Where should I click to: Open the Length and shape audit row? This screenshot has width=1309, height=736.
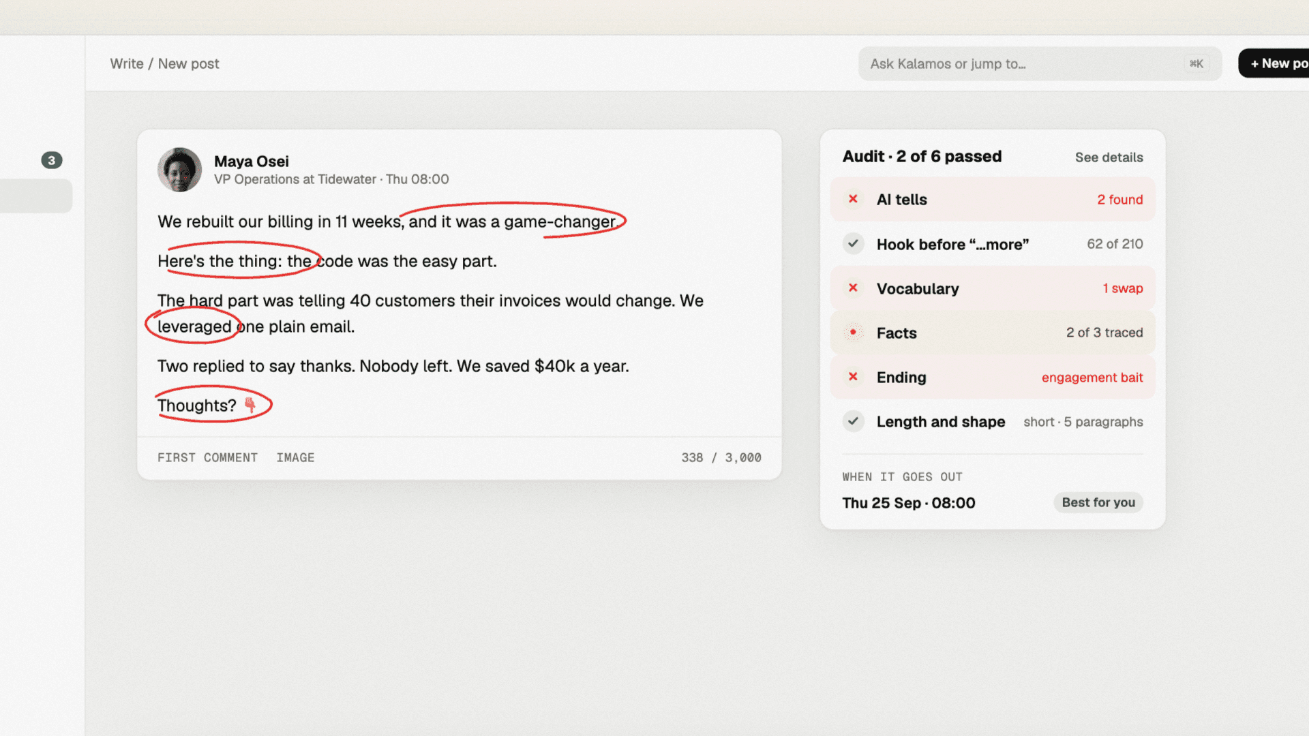(993, 421)
